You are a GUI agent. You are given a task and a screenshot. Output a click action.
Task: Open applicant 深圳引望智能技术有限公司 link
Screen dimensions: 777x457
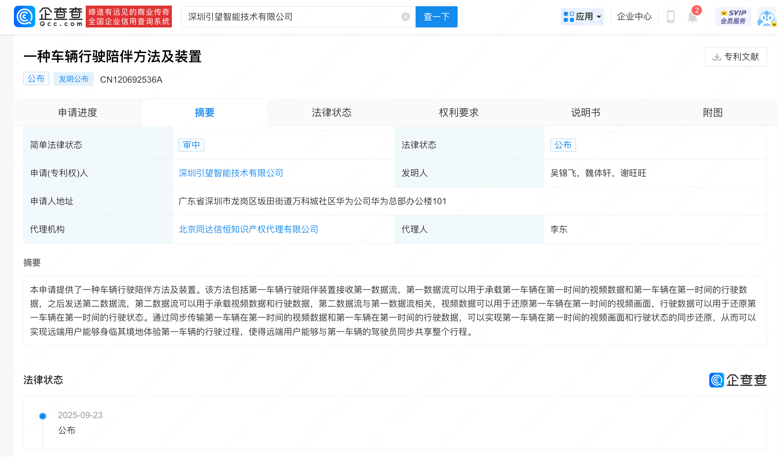tap(231, 173)
